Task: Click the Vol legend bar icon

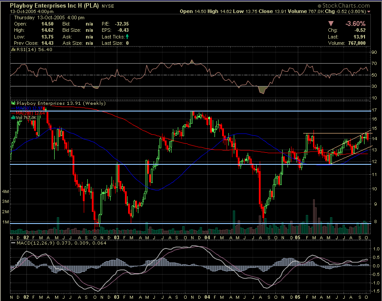Action: point(13,118)
